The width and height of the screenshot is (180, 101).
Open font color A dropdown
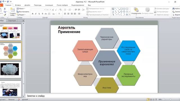click(60, 14)
